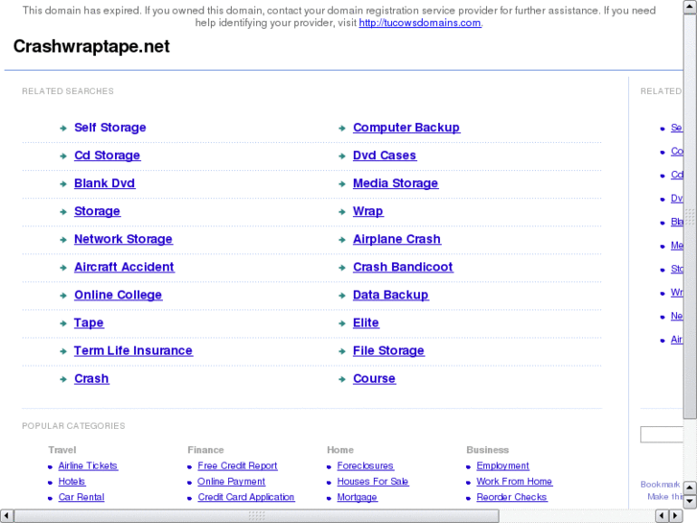
Task: Click the arrow icon beside Dvd Cases
Action: click(x=342, y=156)
